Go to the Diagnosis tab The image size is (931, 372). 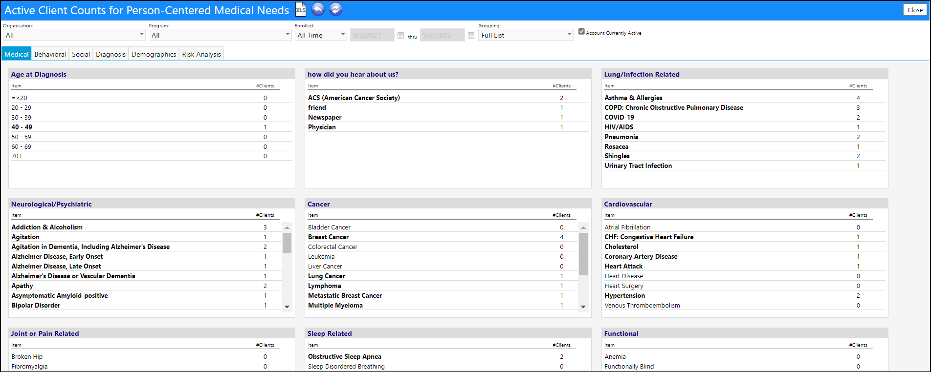pyautogui.click(x=111, y=54)
